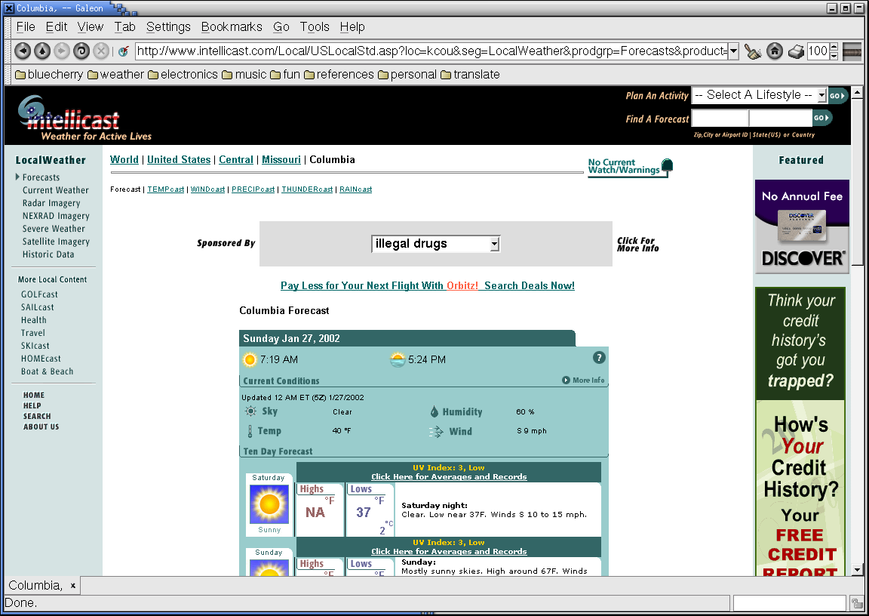Click the question mark help icon in forecast

pyautogui.click(x=598, y=358)
